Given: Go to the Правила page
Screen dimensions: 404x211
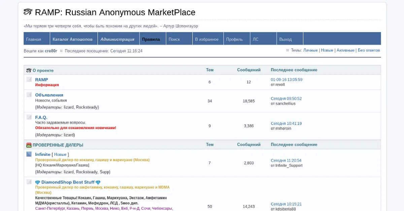Looking at the screenshot, I should tap(151, 39).
